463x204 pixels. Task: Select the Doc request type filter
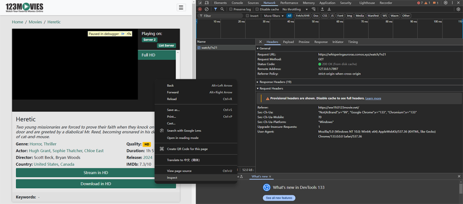(316, 16)
